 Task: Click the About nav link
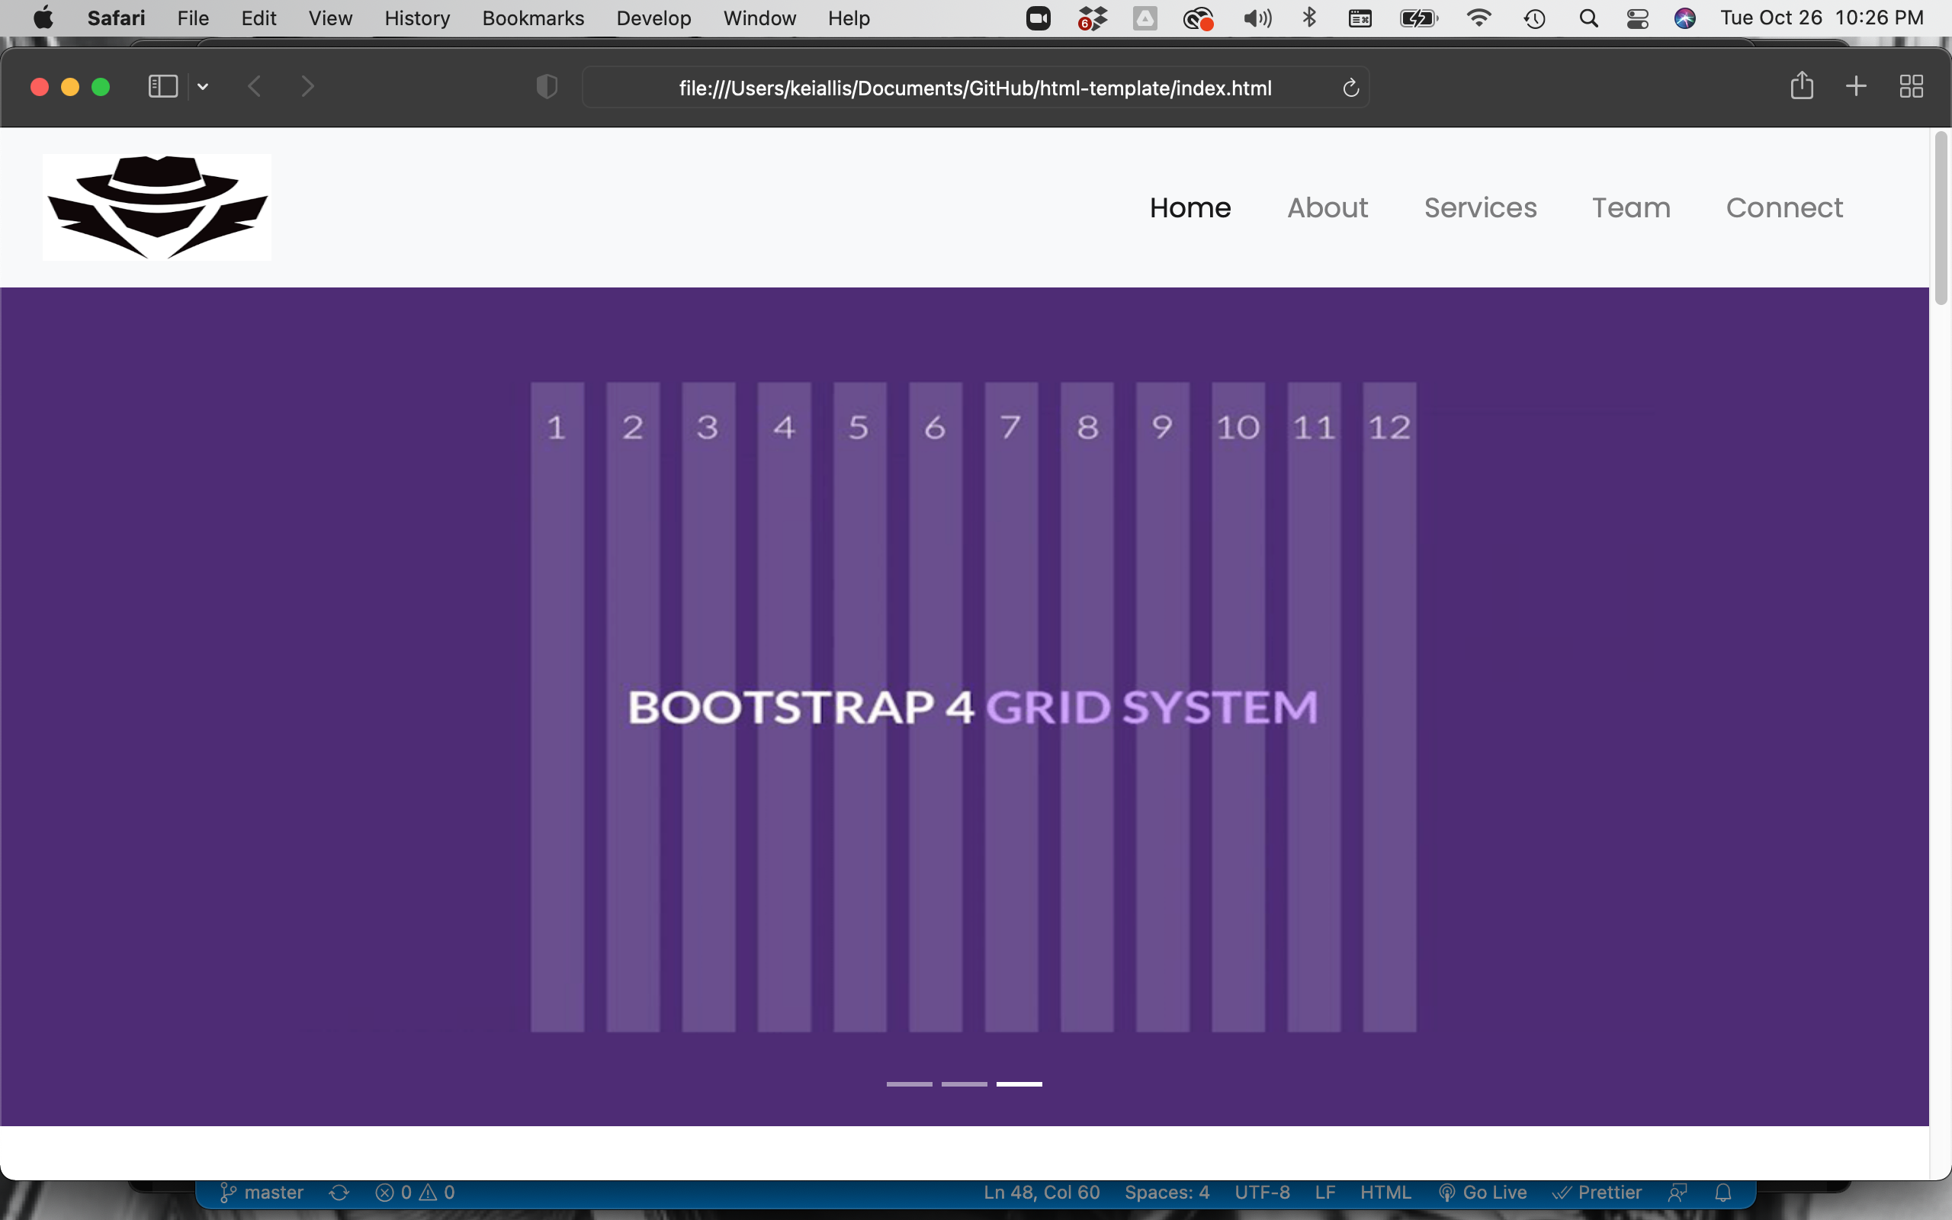click(1327, 207)
